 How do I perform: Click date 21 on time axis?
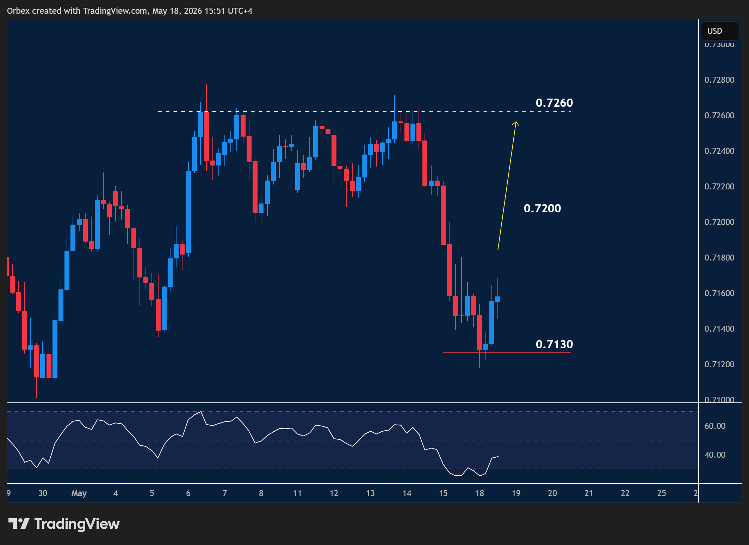pos(589,493)
